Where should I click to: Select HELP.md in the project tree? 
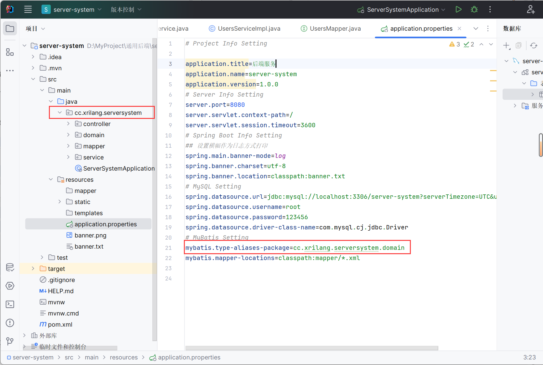click(57, 291)
